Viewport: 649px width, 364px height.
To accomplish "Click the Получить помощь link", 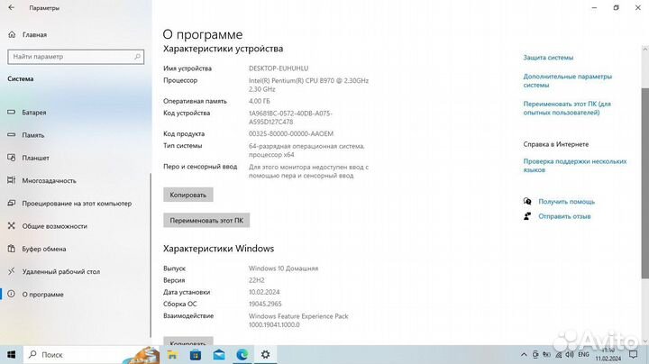I will [567, 202].
